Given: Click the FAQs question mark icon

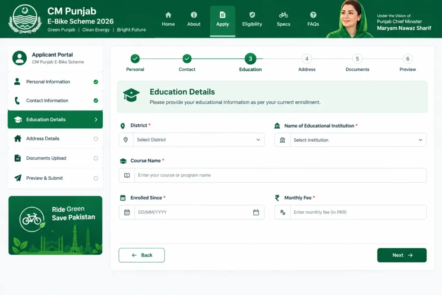Looking at the screenshot, I should tap(313, 15).
